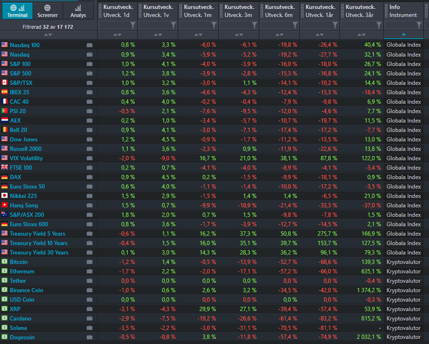Click briefcase icon in the Hang Seng row
The image size is (429, 344).
point(90,205)
